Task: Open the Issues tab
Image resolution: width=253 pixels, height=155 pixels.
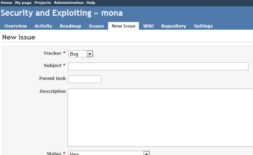Action: point(96,26)
